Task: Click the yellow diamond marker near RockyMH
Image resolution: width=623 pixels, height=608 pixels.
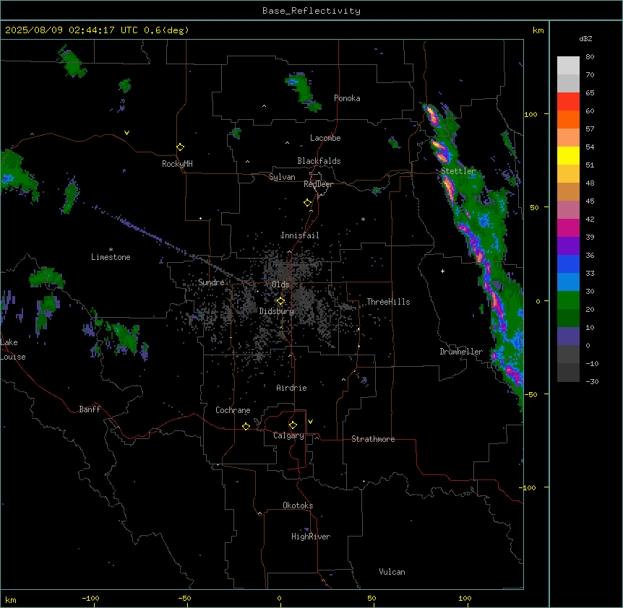Action: click(181, 147)
